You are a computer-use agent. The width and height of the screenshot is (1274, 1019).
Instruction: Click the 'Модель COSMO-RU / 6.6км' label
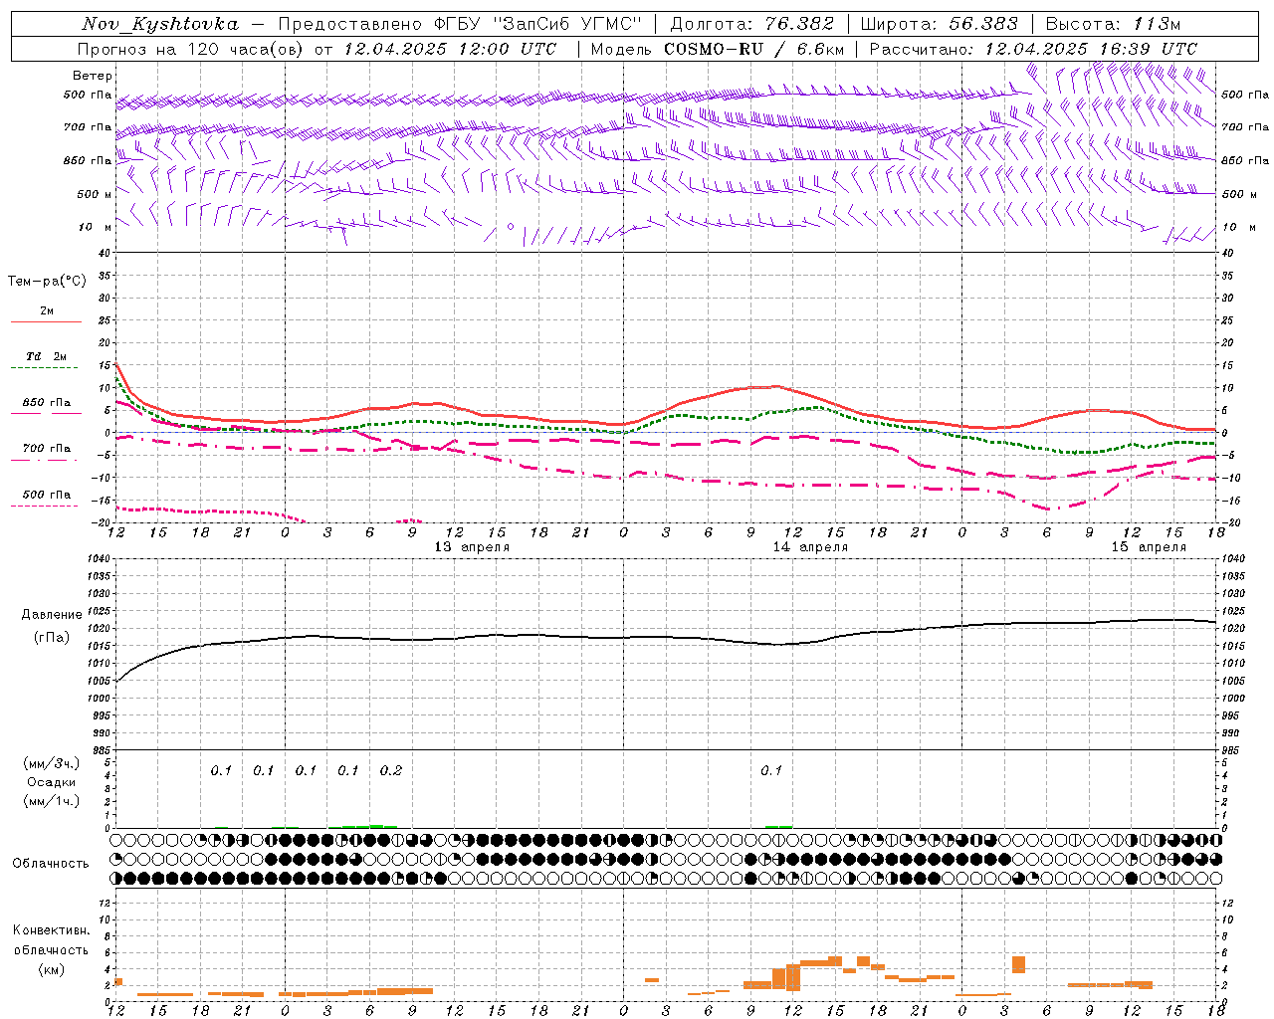(717, 49)
